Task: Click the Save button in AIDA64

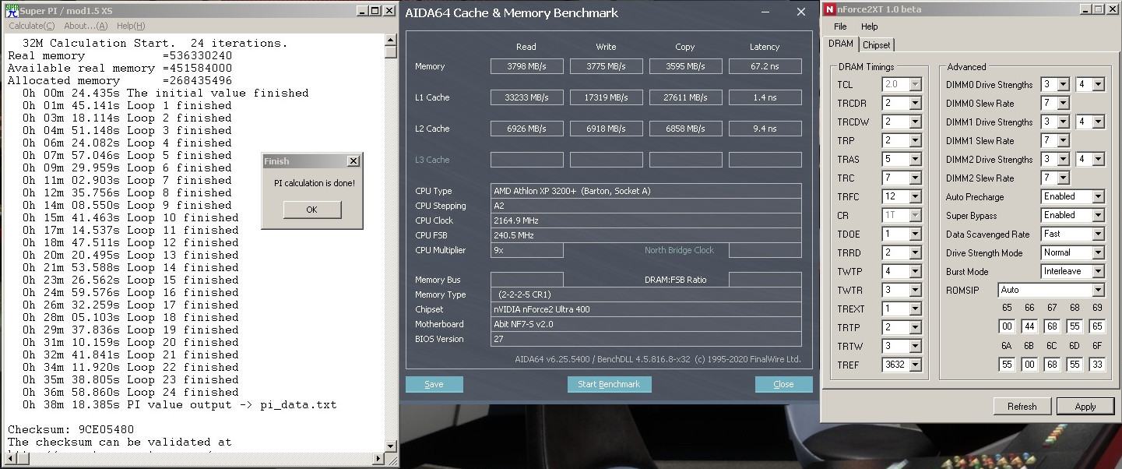Action: coord(434,384)
